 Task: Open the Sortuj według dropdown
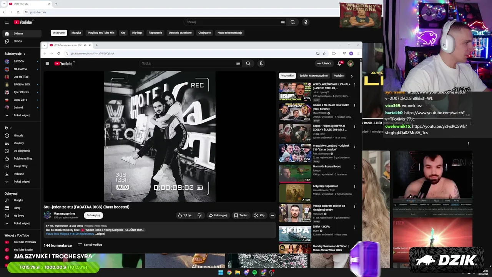click(90, 245)
